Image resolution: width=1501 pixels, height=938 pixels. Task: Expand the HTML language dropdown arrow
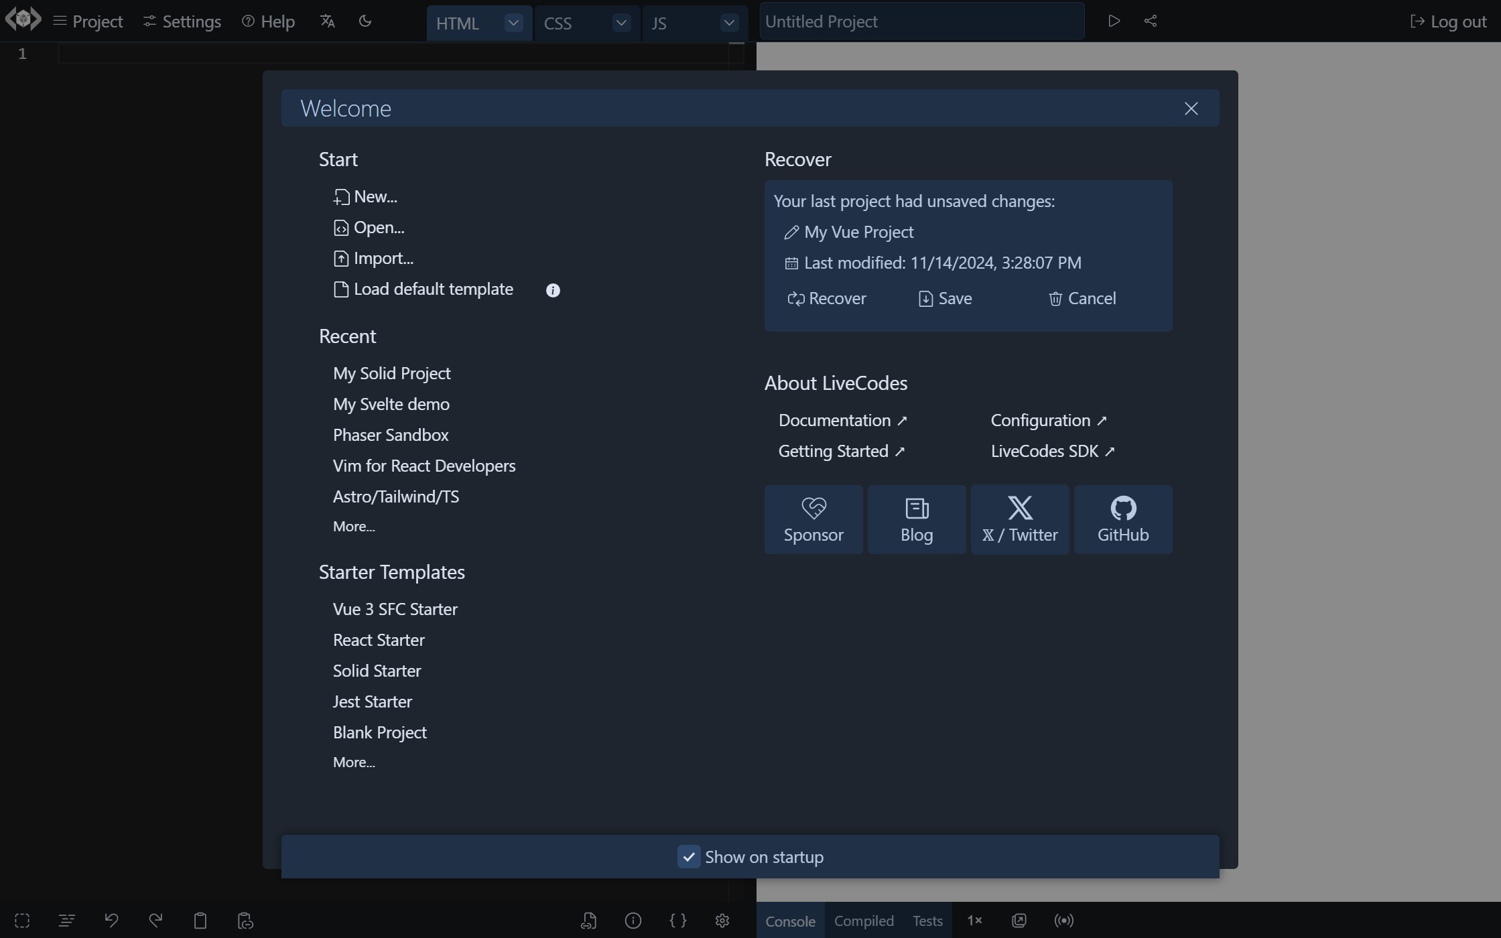tap(513, 23)
